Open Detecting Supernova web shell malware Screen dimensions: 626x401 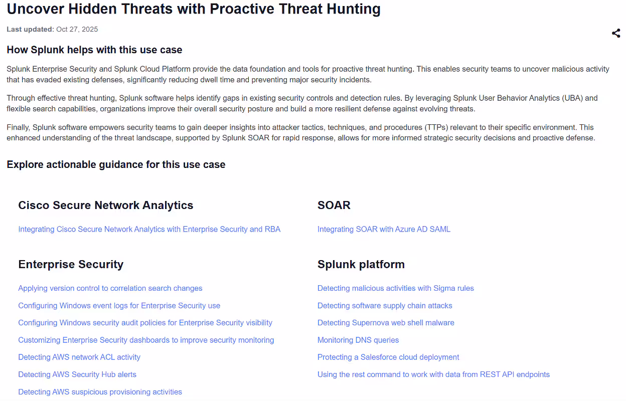coord(386,323)
